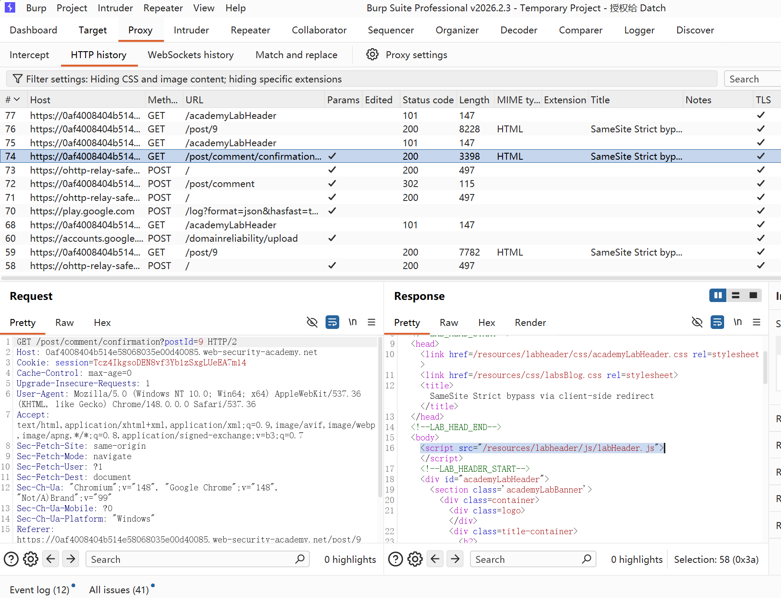Image resolution: width=781 pixels, height=598 pixels.
Task: Click the Request panel Search input
Action: 197,559
